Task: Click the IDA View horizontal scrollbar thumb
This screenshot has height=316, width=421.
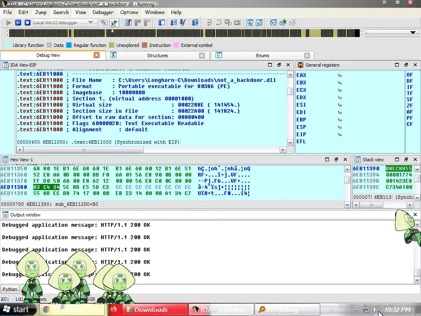Action: [x=83, y=150]
